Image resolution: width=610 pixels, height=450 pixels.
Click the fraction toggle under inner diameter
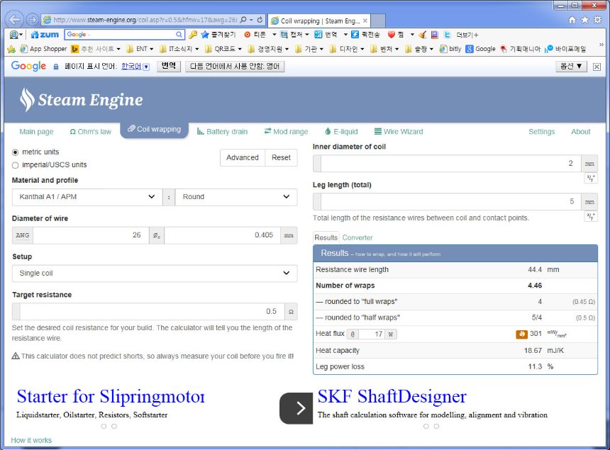(x=591, y=179)
